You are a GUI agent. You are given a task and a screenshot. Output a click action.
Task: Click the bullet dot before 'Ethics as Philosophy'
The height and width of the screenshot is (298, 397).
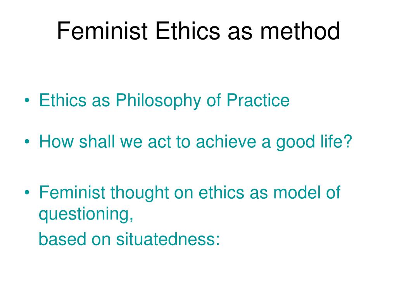point(27,100)
